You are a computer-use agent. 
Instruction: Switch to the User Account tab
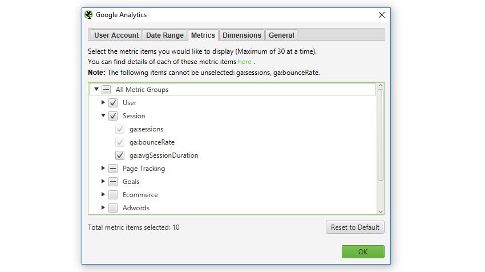pos(116,35)
